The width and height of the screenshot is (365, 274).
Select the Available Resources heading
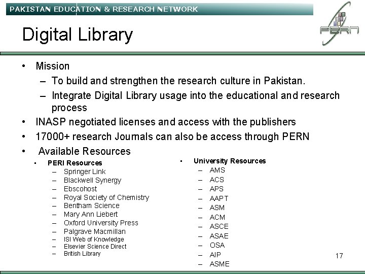[x=84, y=151]
